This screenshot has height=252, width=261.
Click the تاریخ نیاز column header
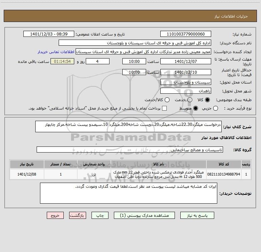tap(27, 164)
